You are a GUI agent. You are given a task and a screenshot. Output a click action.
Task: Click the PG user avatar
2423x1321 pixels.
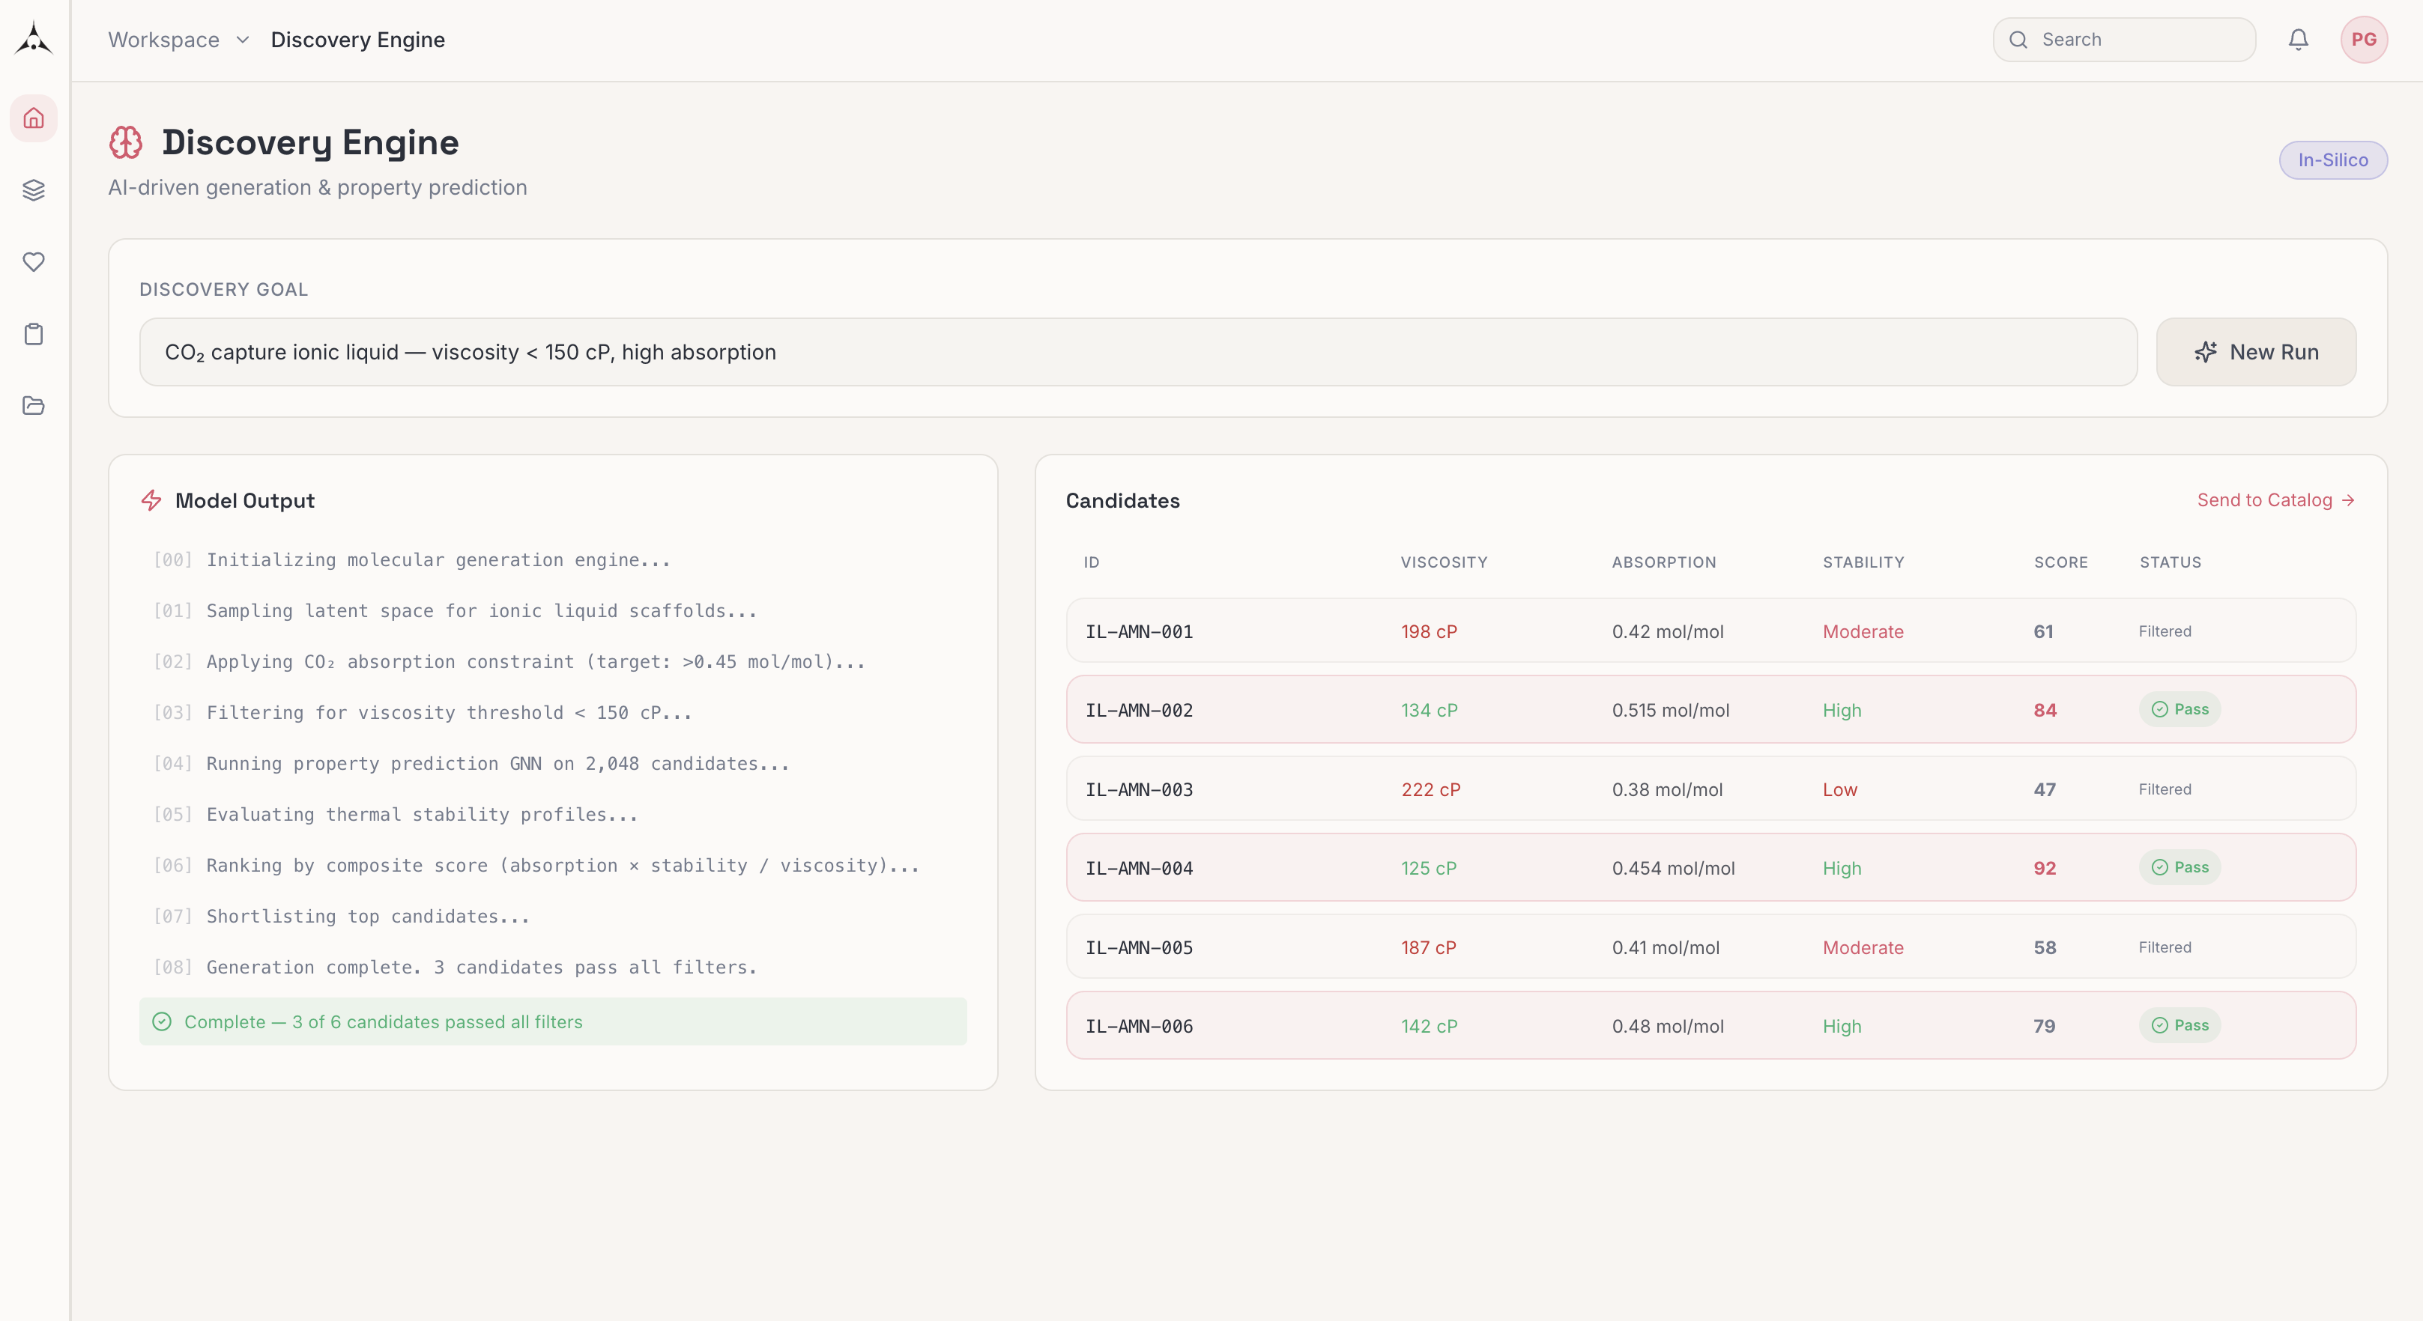click(x=2363, y=40)
